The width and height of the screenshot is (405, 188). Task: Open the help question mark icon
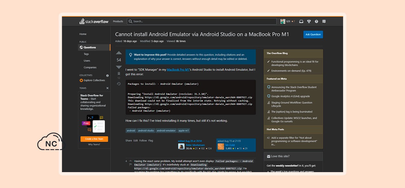pyautogui.click(x=317, y=21)
